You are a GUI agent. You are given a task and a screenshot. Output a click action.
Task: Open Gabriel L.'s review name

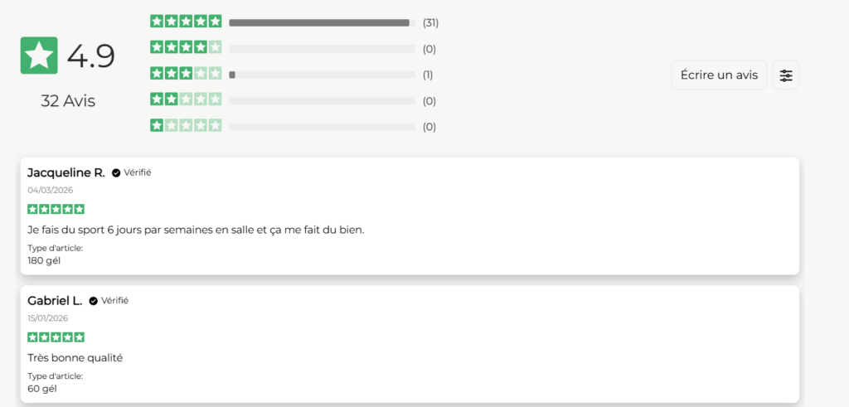click(55, 301)
